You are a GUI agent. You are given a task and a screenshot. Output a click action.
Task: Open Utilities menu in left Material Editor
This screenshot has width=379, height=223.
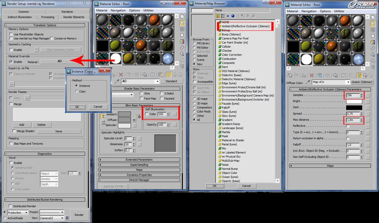[x=148, y=10]
